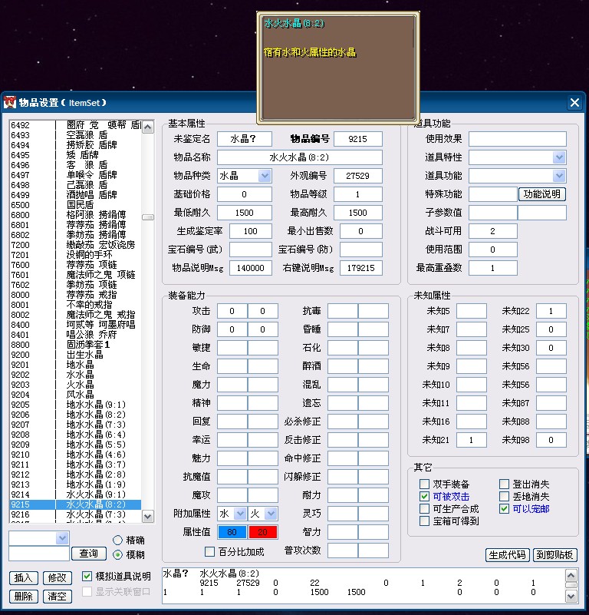Click the blue 属性值 field showing 80

click(x=232, y=532)
